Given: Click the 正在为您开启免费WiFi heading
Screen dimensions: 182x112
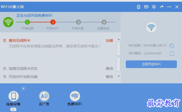Looking at the screenshot, I should coord(34,15).
